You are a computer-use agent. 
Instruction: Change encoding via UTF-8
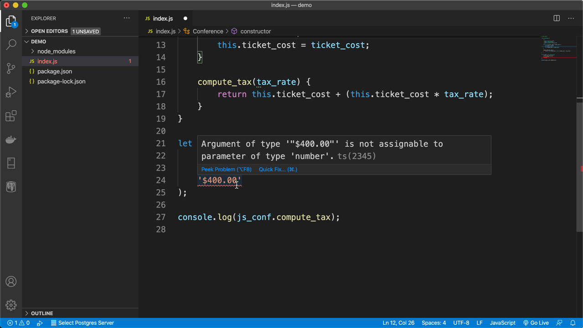(x=461, y=323)
